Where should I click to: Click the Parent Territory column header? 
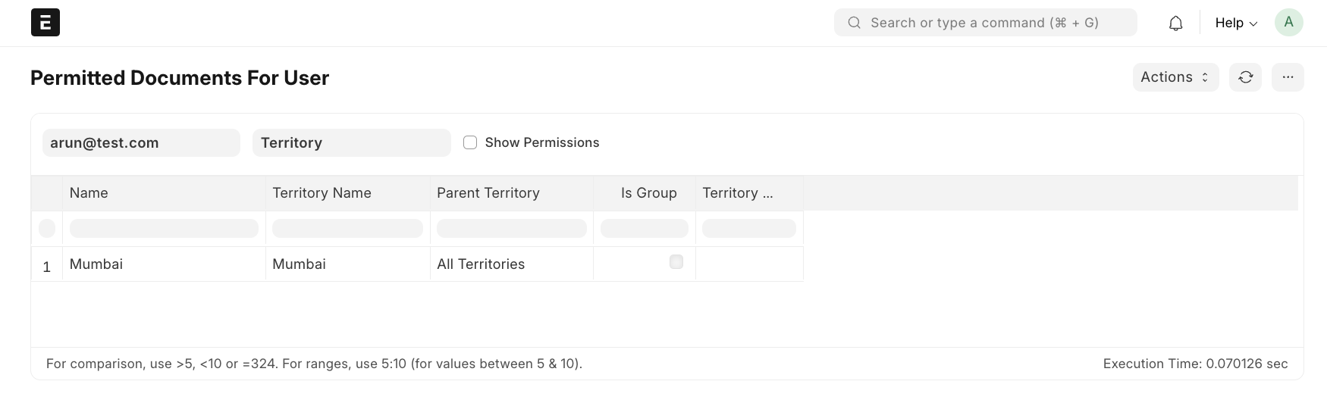[488, 193]
